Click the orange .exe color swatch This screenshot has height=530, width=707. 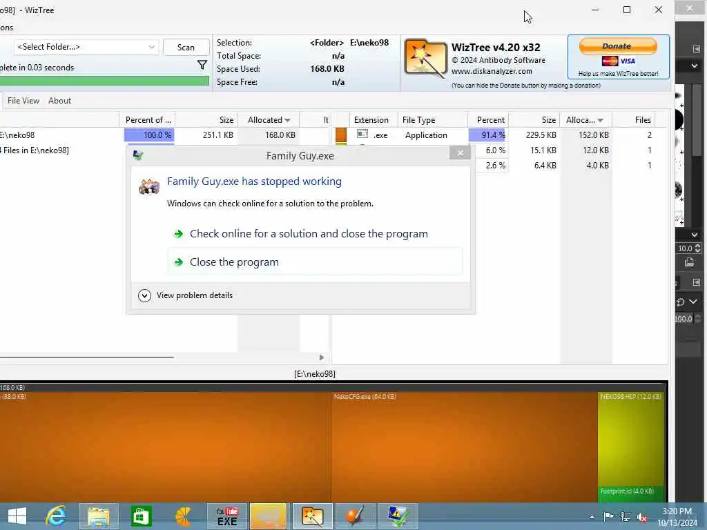[341, 135]
